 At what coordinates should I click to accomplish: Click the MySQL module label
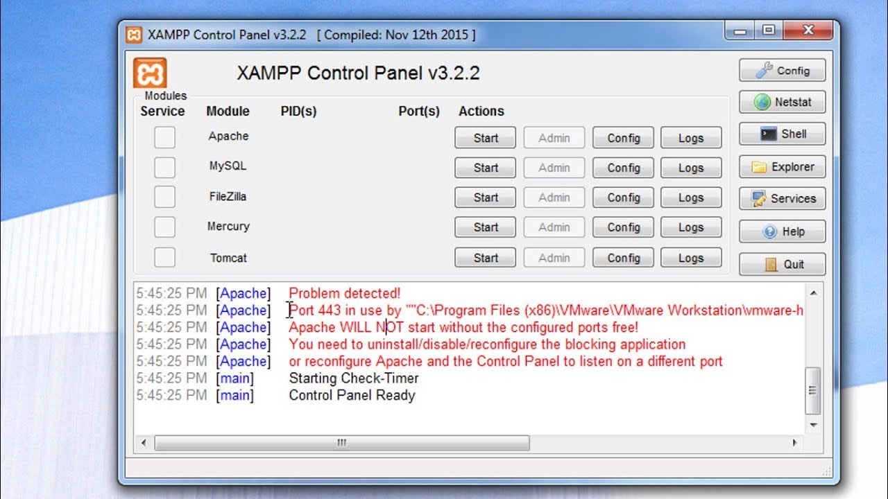tap(228, 166)
